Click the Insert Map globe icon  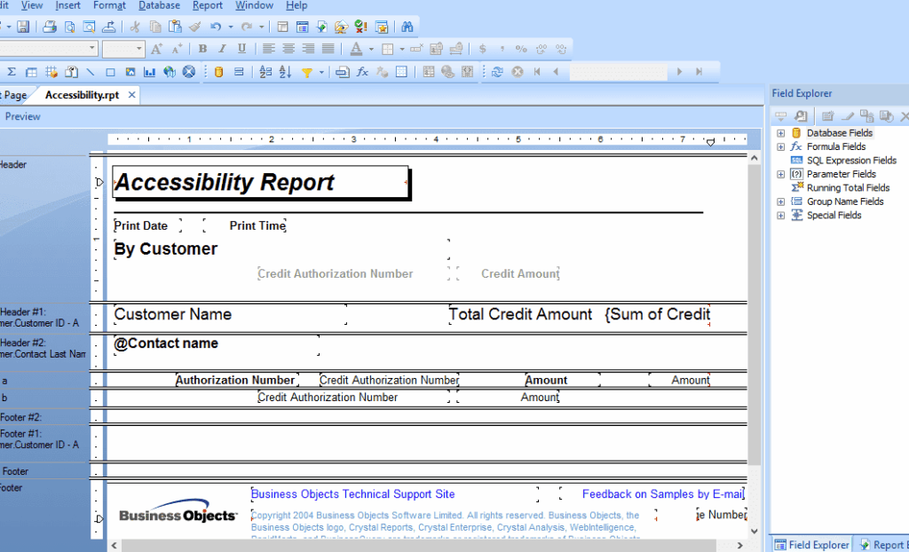[169, 72]
